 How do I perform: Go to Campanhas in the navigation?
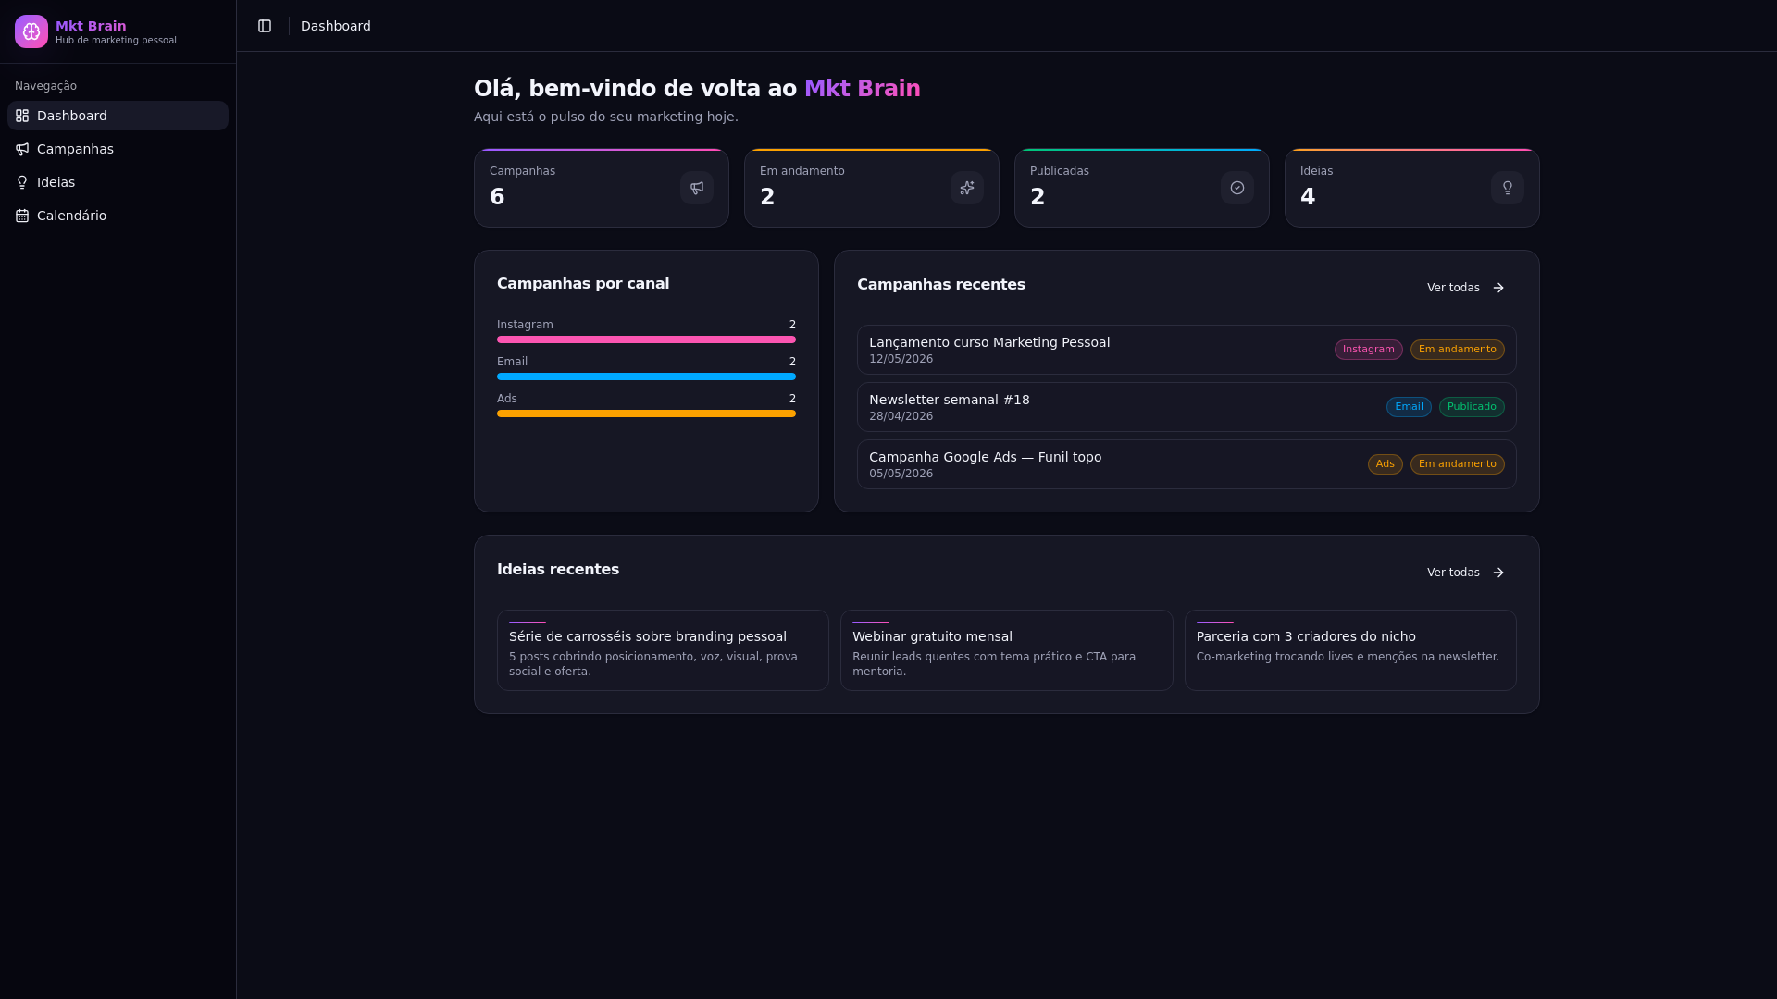click(118, 149)
